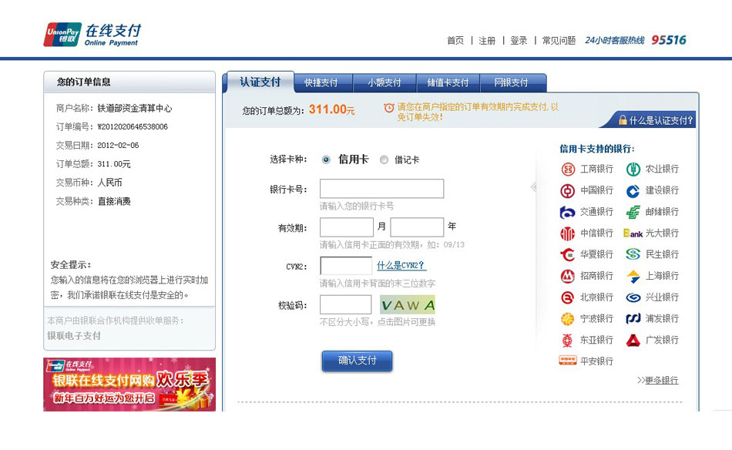The height and width of the screenshot is (450, 732).
Task: Open the 网银支付 tab
Action: click(x=511, y=83)
